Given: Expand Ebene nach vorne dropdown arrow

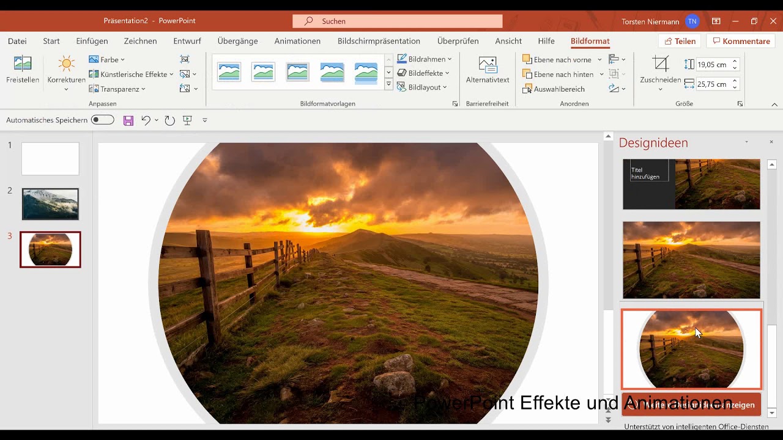Looking at the screenshot, I should [x=599, y=59].
